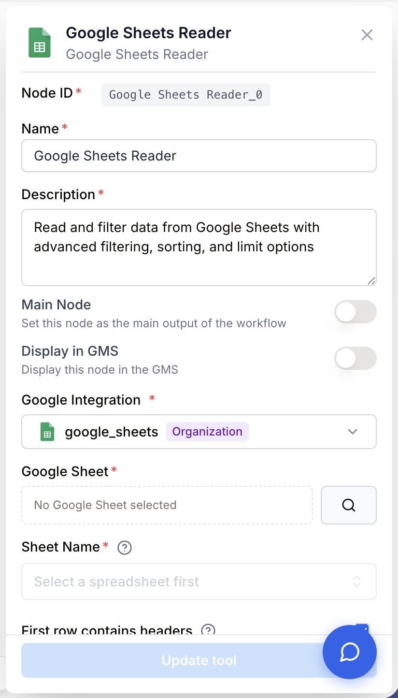Viewport: 398px width, 698px height.
Task: Click the No Google Sheet selected box
Action: pyautogui.click(x=167, y=505)
